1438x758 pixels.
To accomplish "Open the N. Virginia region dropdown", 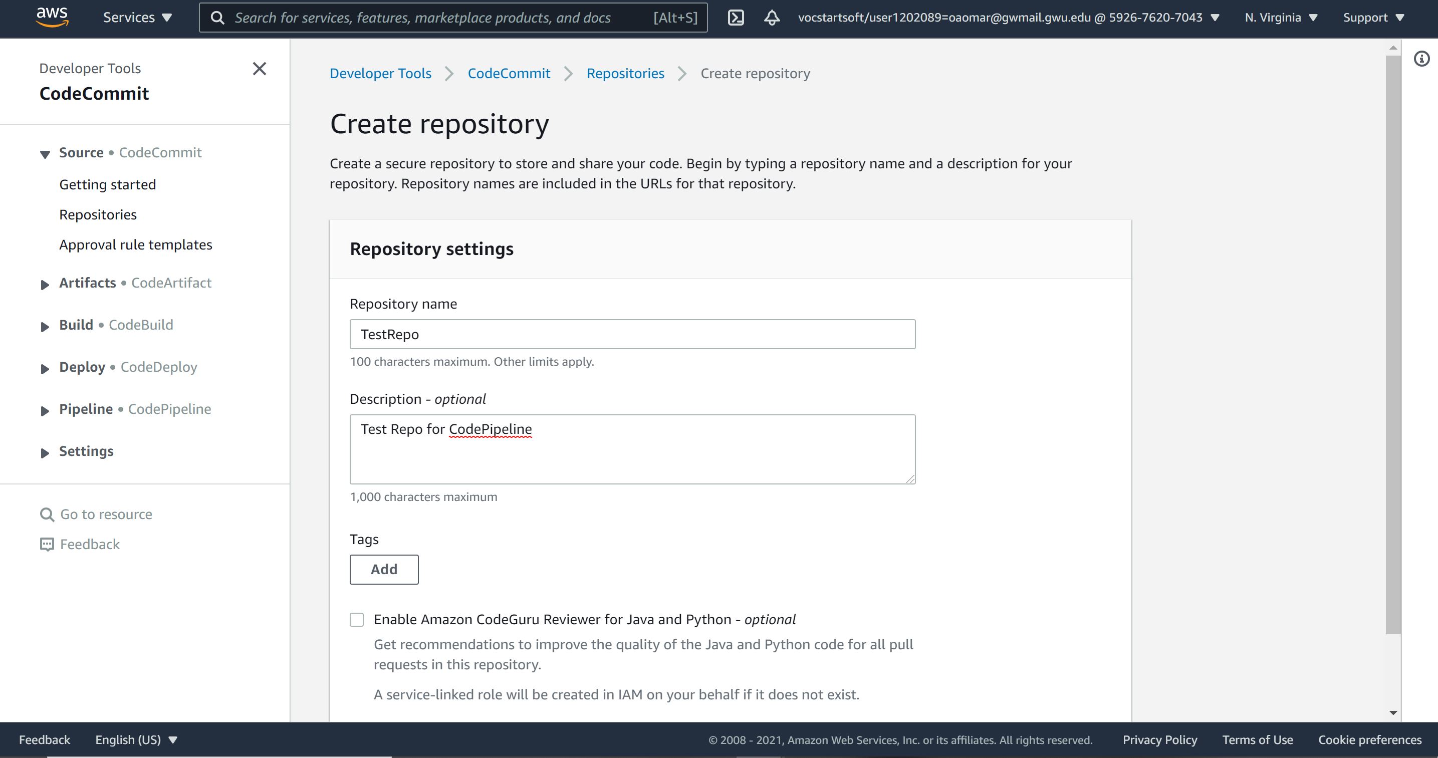I will click(x=1281, y=18).
